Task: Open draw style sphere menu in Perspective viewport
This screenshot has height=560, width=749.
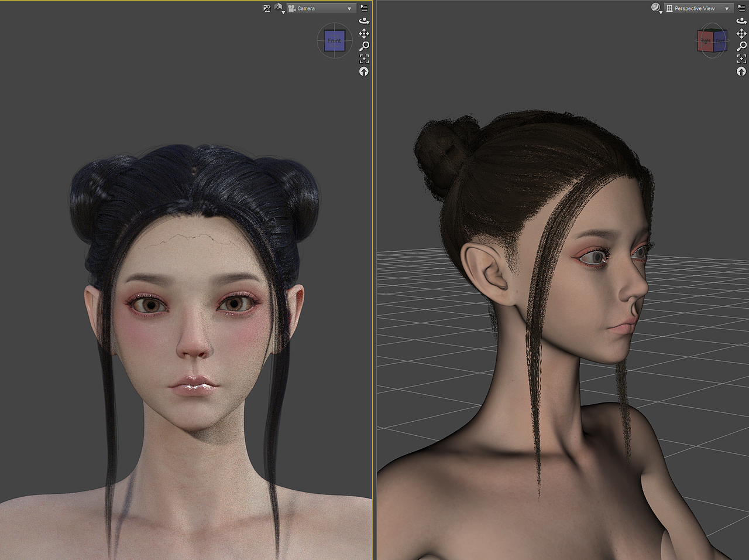Action: click(x=657, y=8)
